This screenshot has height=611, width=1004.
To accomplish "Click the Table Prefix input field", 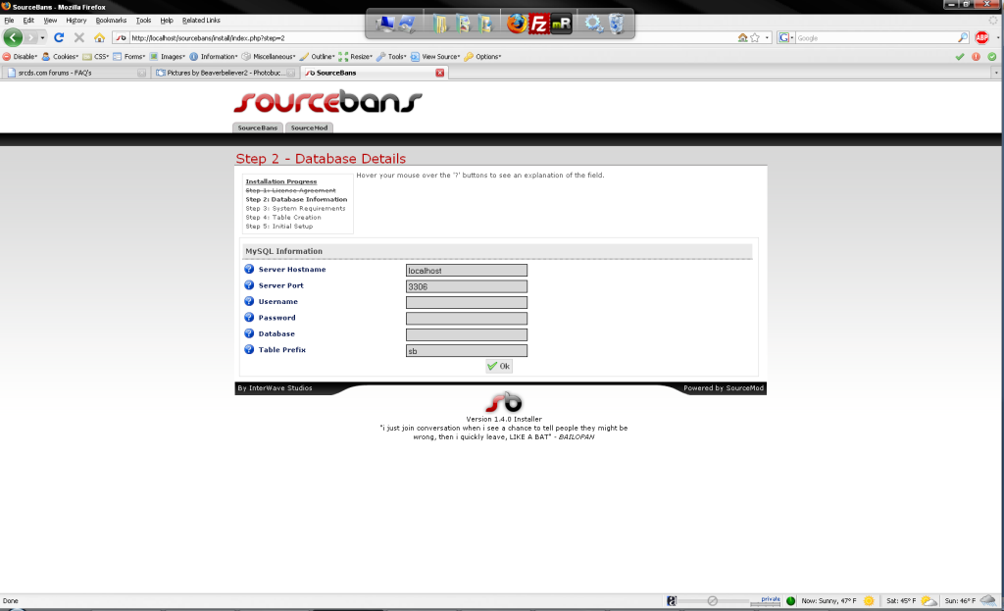I will [x=467, y=350].
